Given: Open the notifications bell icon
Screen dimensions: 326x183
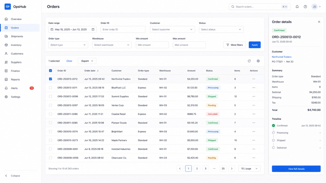Looking at the screenshot, I should [x=297, y=7].
